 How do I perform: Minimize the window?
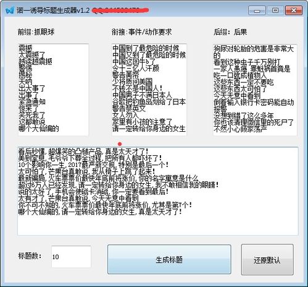tap(257, 11)
